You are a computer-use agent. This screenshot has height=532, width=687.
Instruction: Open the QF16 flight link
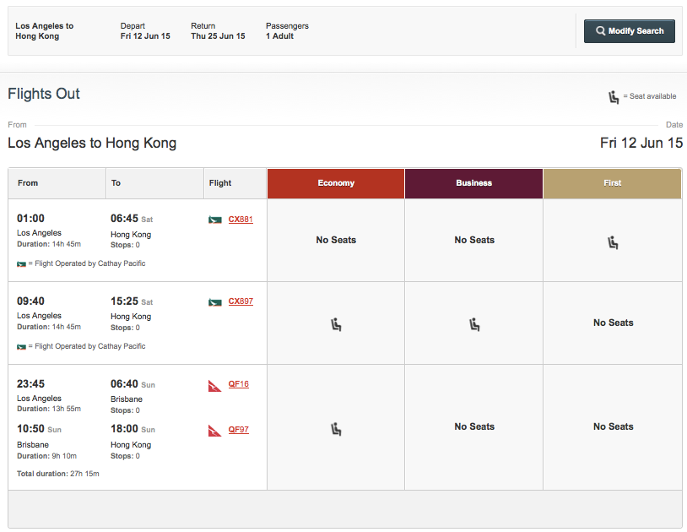coord(238,384)
